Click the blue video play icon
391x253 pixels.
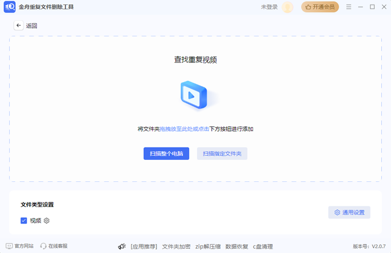click(x=194, y=95)
